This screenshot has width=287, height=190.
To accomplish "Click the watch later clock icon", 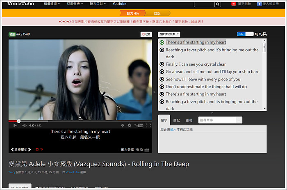I will pyautogui.click(x=123, y=125).
